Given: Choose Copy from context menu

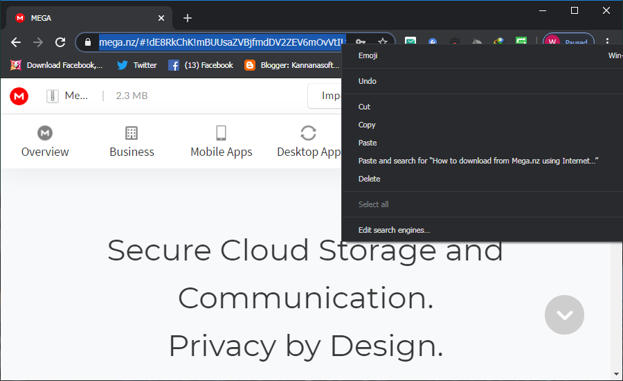Looking at the screenshot, I should (367, 125).
